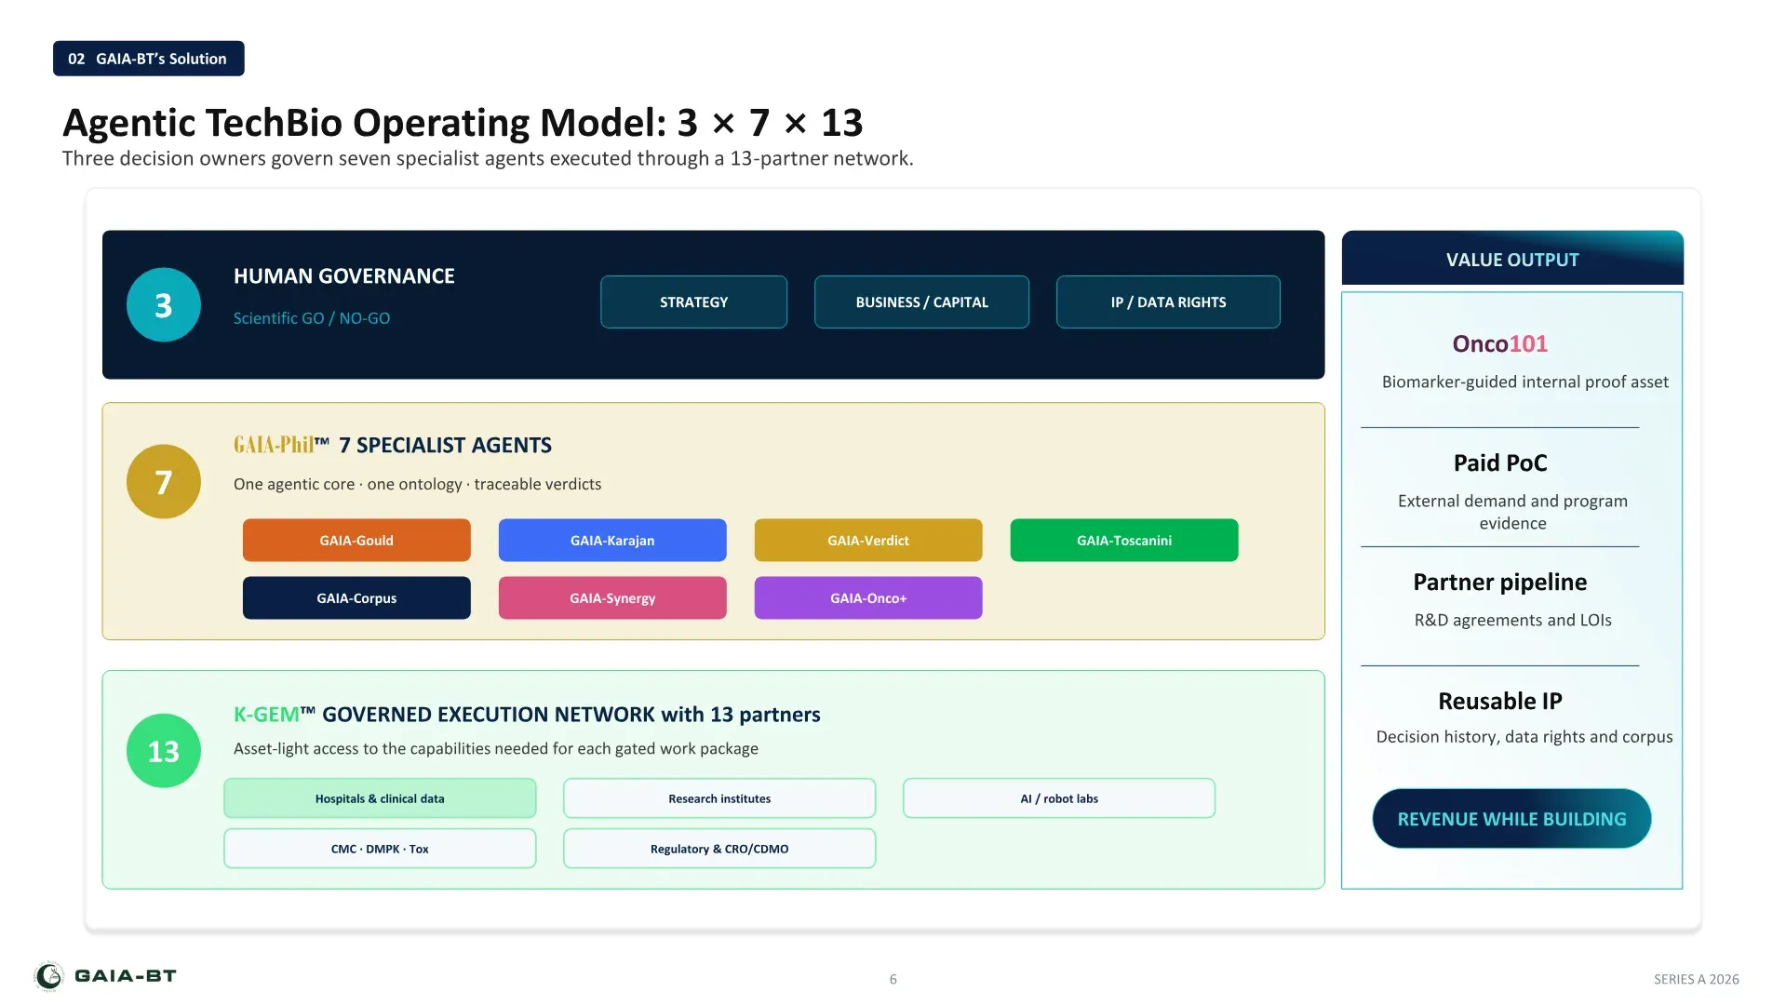Click 'Asset-light access to the capabilities' subtitle
1786x1005 pixels.
point(496,749)
